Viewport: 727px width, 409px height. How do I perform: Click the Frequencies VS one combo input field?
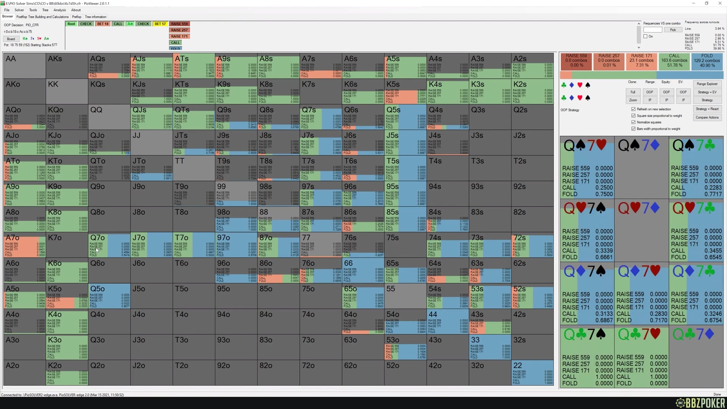click(652, 30)
